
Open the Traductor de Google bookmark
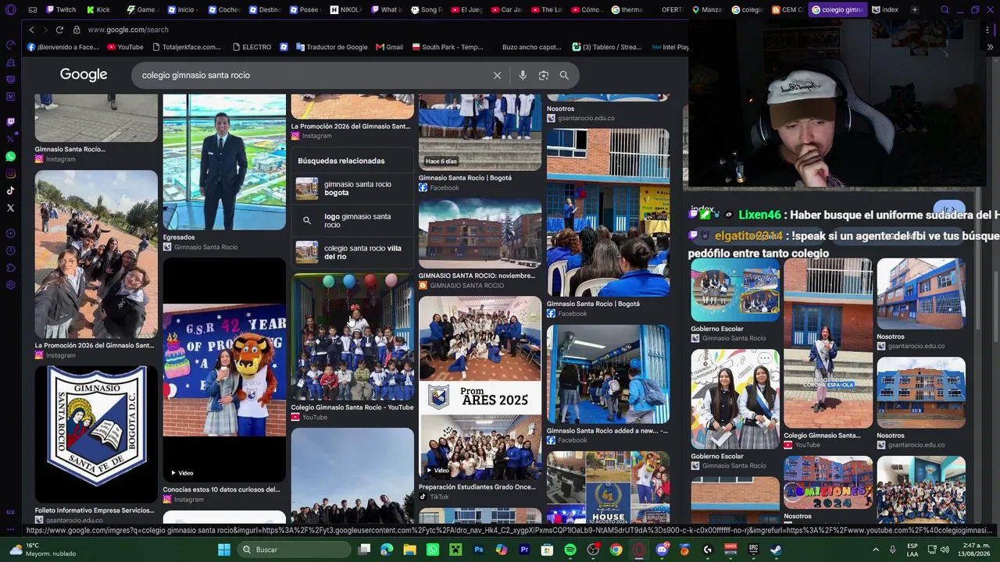point(331,47)
